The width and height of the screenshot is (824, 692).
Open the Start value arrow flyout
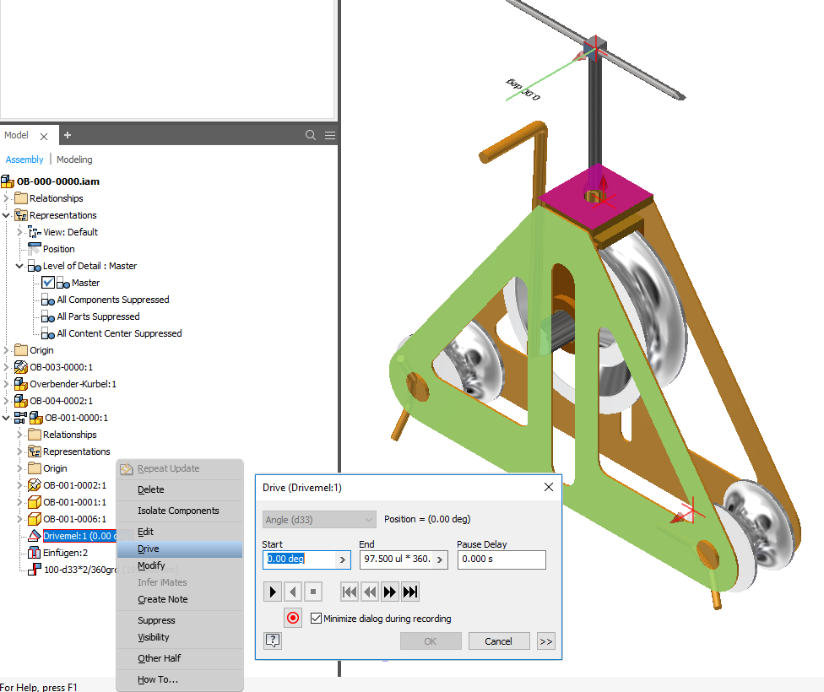coord(342,559)
